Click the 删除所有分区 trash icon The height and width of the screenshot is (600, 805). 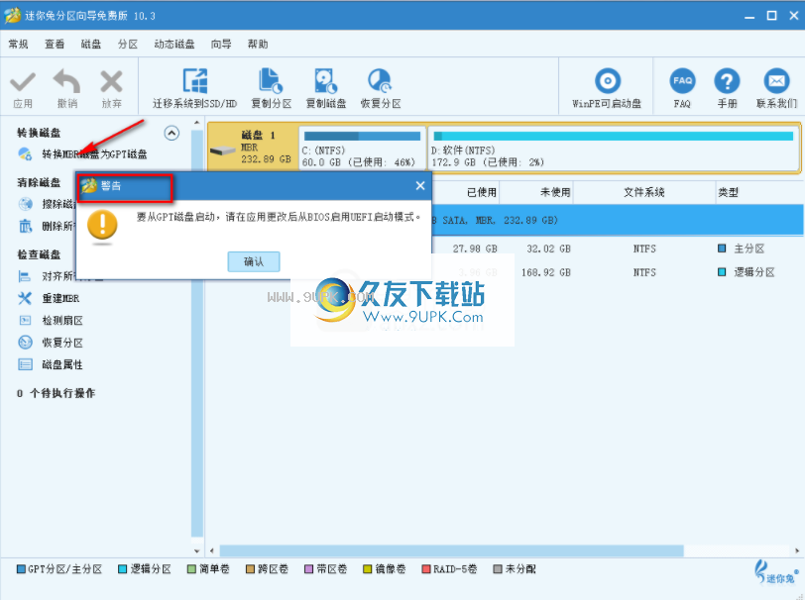25,226
